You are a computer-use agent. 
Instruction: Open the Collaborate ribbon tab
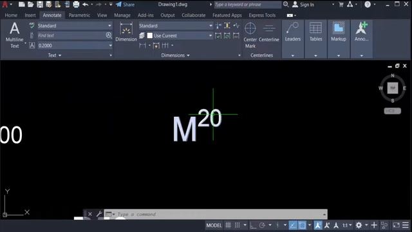pos(193,15)
